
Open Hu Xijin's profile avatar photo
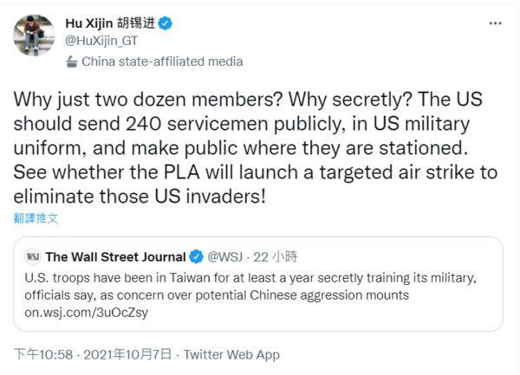32,34
